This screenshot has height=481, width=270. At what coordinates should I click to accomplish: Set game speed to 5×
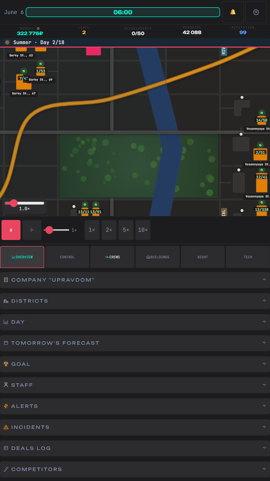tap(126, 230)
